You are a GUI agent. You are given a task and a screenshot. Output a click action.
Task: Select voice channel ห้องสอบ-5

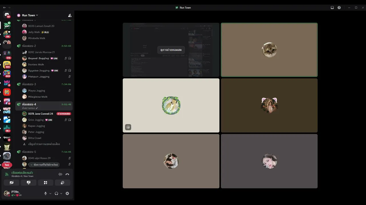point(44,152)
